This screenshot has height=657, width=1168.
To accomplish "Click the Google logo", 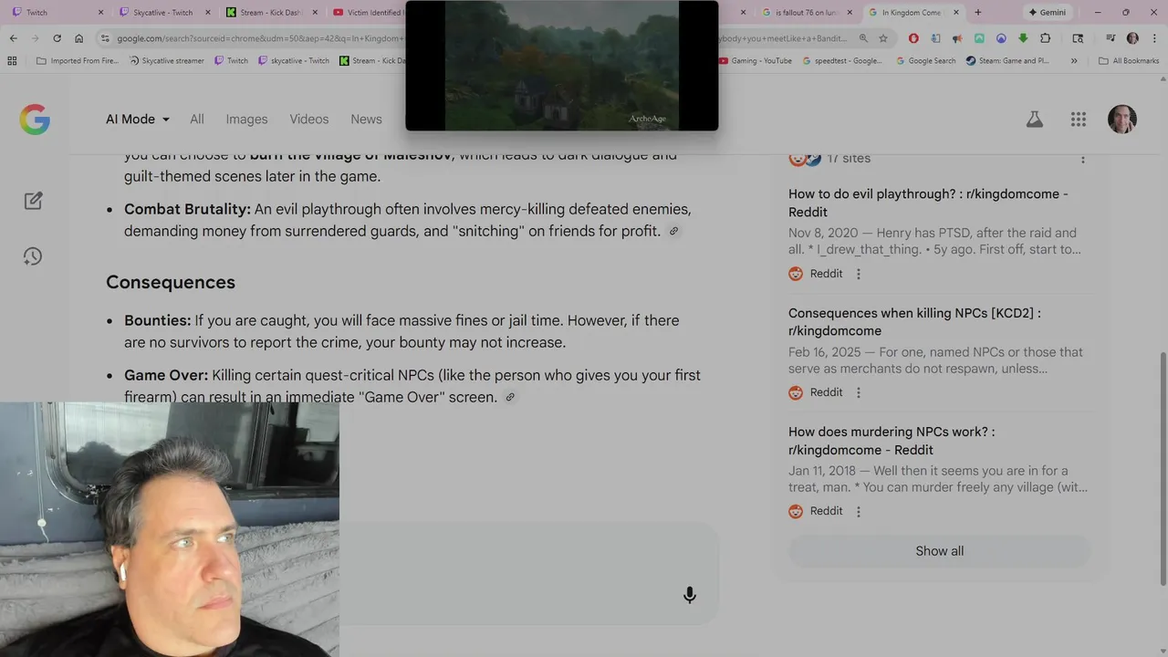I will coord(35,120).
